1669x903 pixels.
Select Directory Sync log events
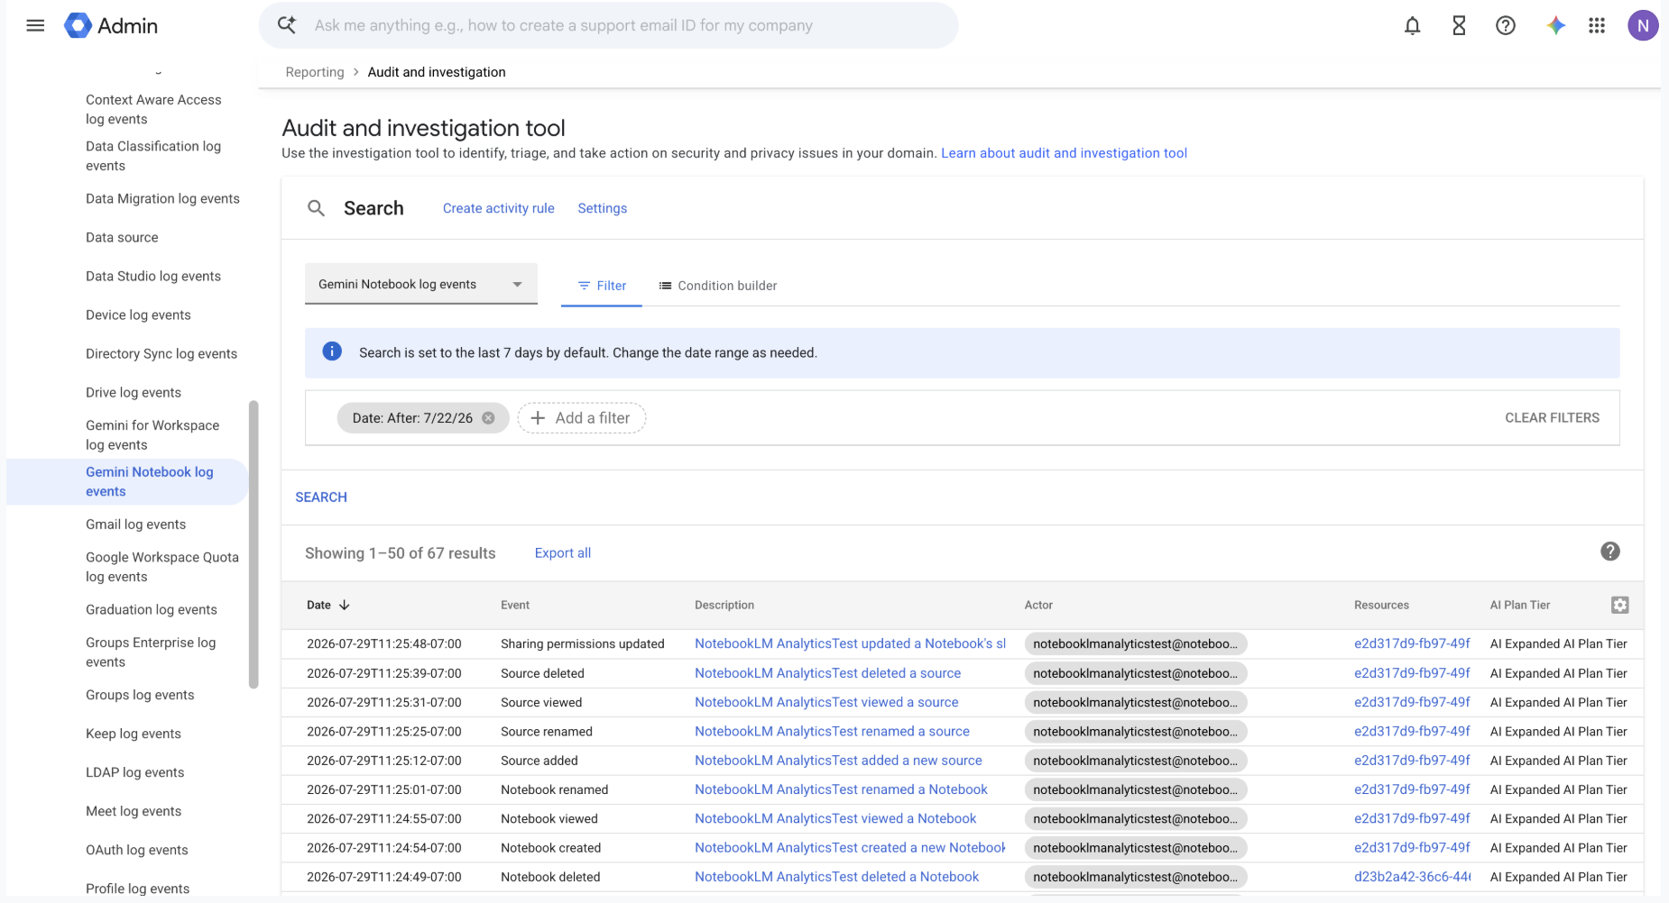coord(161,354)
